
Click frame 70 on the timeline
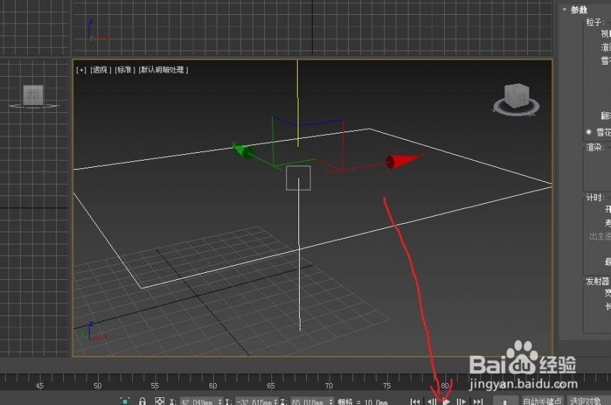pyautogui.click(x=329, y=382)
